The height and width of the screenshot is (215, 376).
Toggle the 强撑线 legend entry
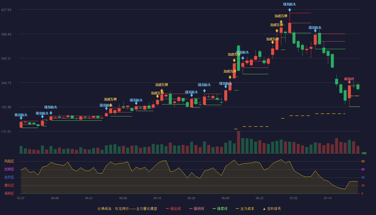pos(220,209)
